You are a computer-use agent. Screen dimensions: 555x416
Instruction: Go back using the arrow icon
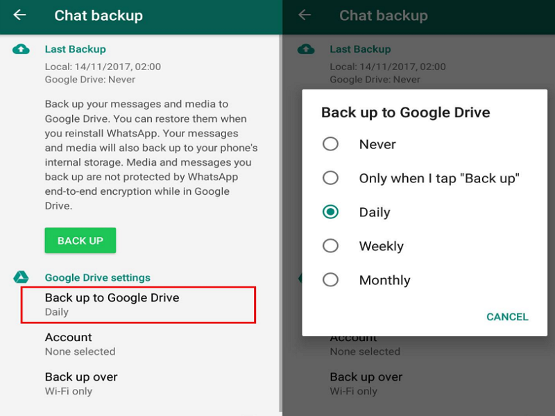[19, 15]
